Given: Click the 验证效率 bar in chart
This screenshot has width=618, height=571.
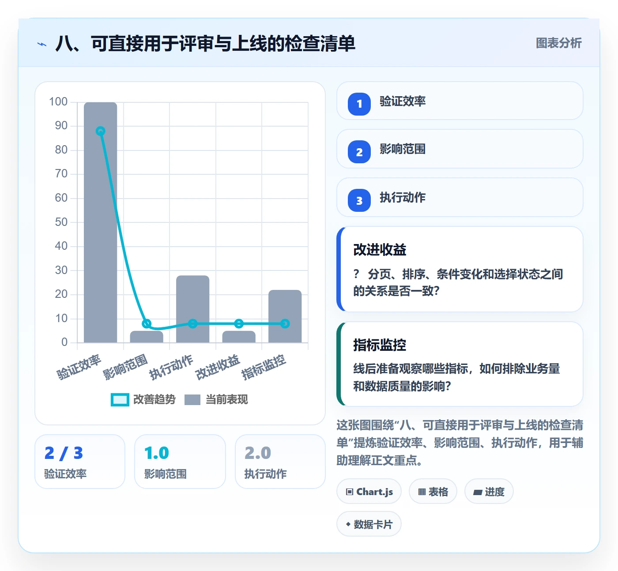Looking at the screenshot, I should 101,222.
